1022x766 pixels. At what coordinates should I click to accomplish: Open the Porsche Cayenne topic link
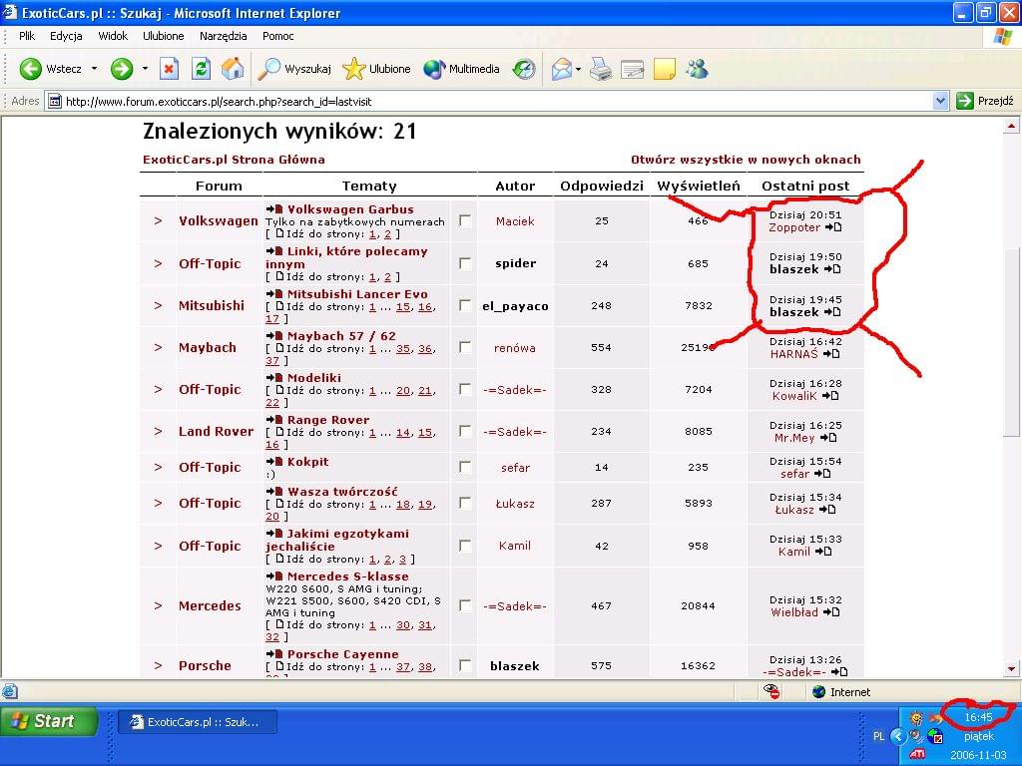click(343, 654)
